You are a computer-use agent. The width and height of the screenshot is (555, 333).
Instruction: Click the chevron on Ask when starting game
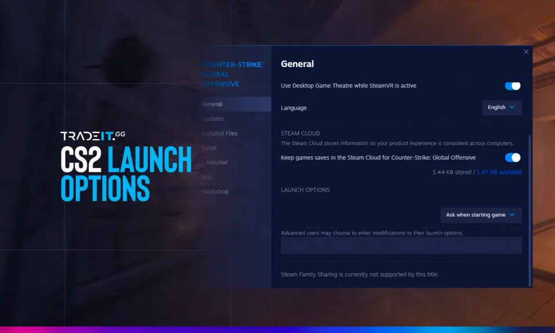point(512,215)
